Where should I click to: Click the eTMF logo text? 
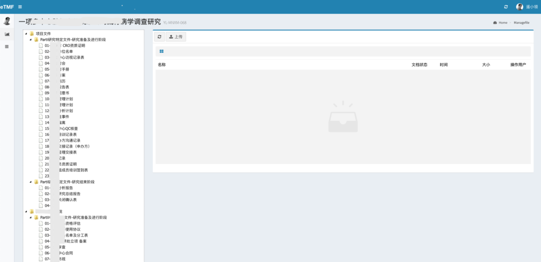pos(6,6)
